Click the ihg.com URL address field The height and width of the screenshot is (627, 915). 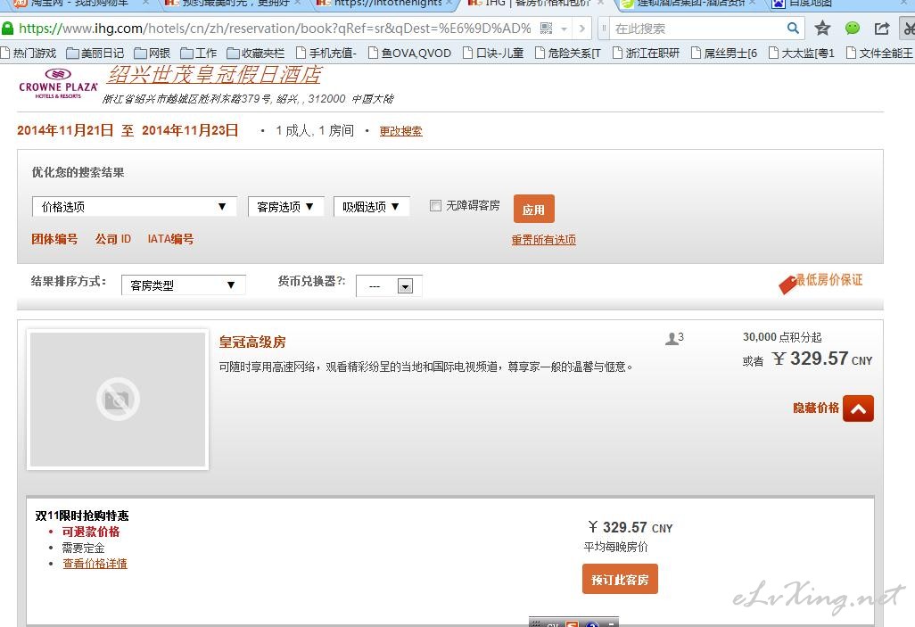click(275, 28)
